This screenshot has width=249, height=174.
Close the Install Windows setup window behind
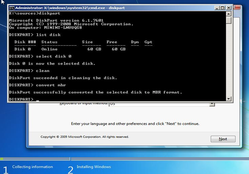point(237,7)
